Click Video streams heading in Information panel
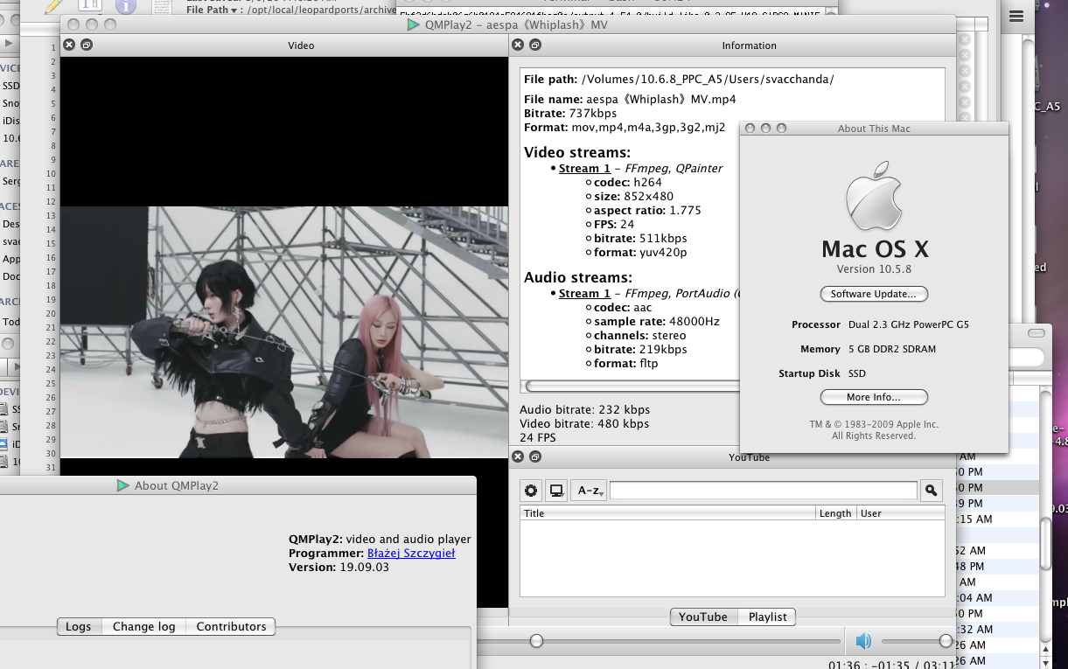 pos(577,152)
